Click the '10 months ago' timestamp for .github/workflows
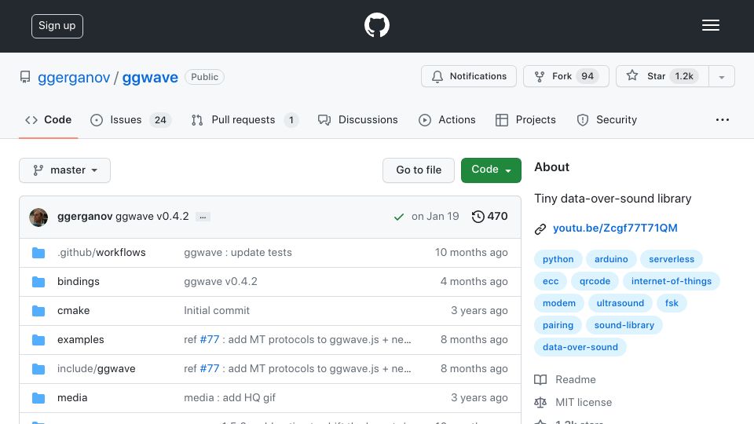The width and height of the screenshot is (754, 424). tap(471, 252)
